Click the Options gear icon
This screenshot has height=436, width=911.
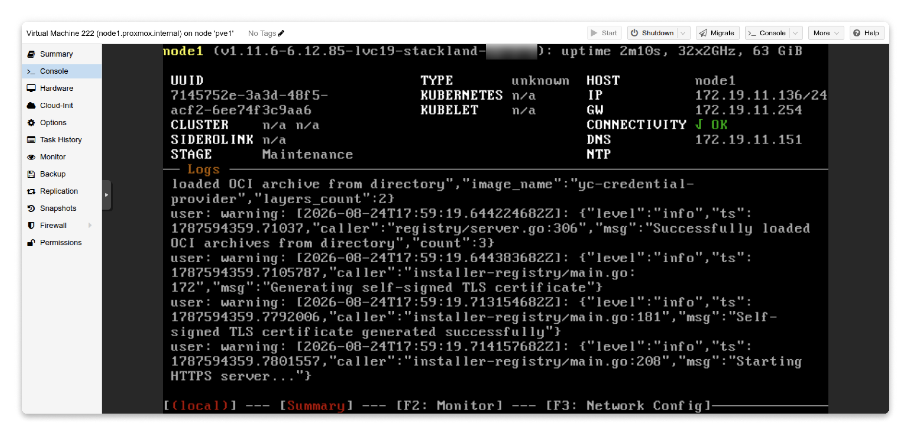coord(31,123)
